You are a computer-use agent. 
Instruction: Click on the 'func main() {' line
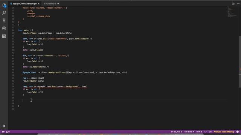coord(26,30)
